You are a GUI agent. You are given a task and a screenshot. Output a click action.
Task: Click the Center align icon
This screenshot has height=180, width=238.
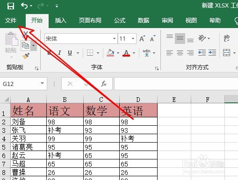click(x=180, y=53)
